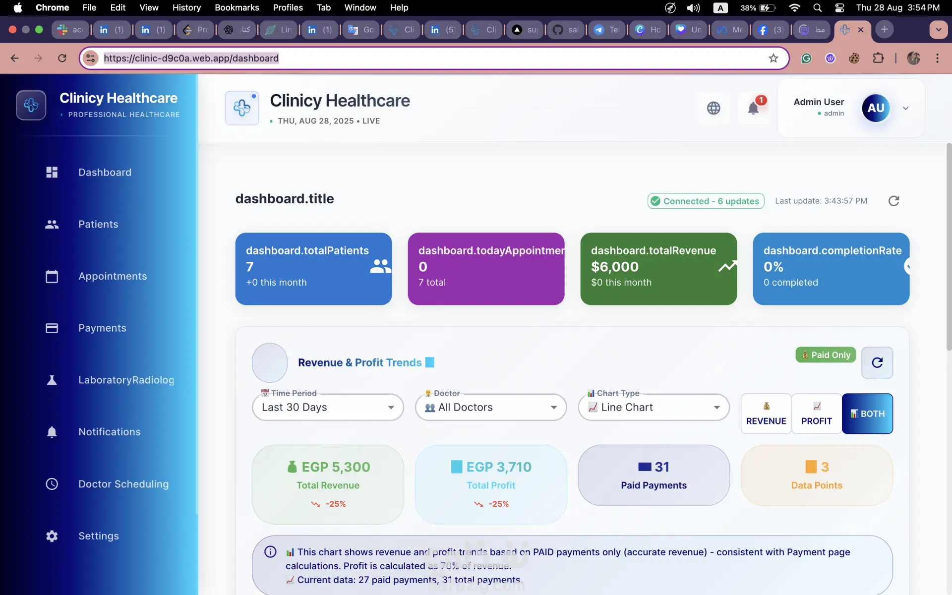952x595 pixels.
Task: Open the History menu in Chrome
Action: (x=186, y=7)
